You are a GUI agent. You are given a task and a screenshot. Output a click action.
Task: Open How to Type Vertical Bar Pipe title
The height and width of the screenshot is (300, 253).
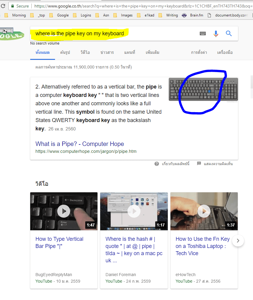[x=59, y=243]
